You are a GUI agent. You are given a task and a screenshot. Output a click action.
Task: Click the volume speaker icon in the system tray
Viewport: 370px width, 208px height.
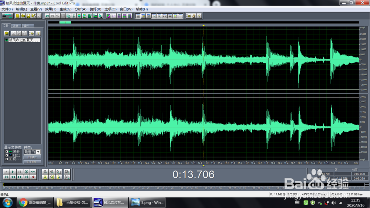pyautogui.click(x=333, y=202)
